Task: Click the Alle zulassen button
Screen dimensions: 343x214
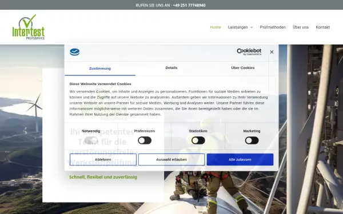Action: [x=240, y=159]
